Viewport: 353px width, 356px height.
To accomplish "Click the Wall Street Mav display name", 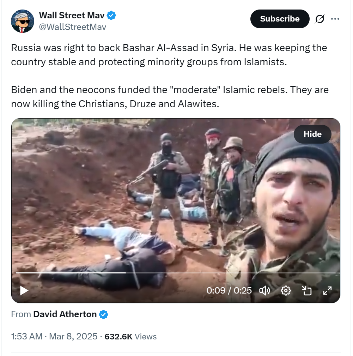I will tap(72, 16).
